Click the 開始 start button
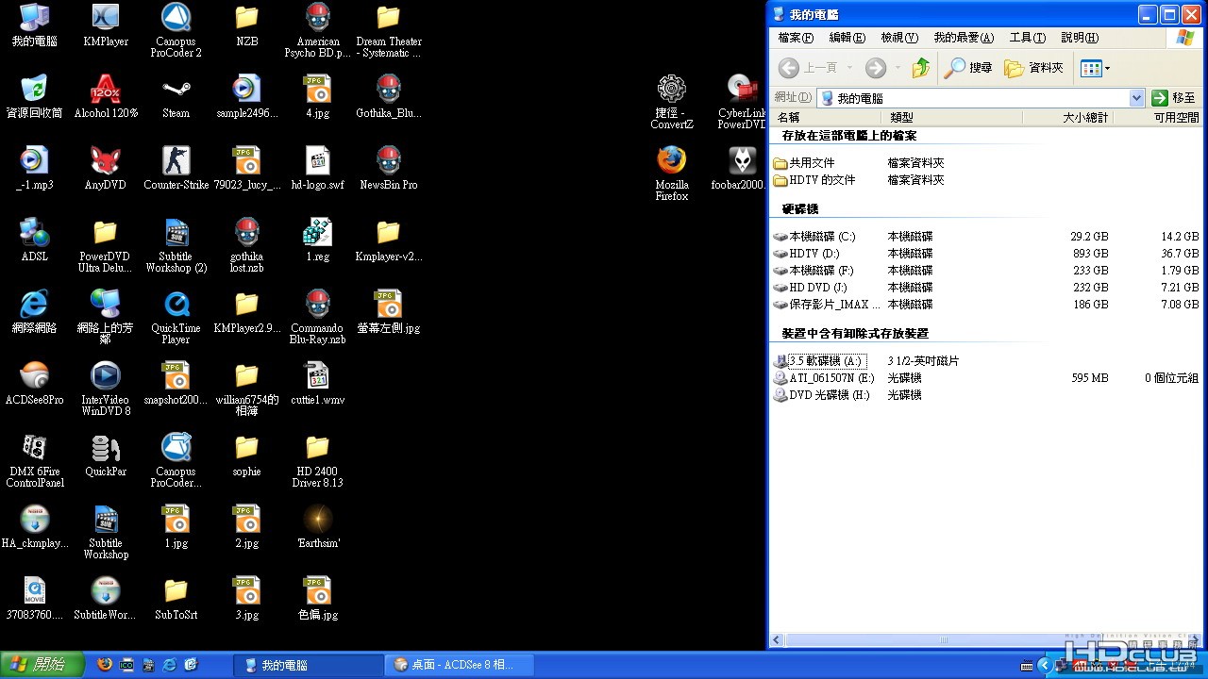The width and height of the screenshot is (1208, 679). click(x=42, y=665)
